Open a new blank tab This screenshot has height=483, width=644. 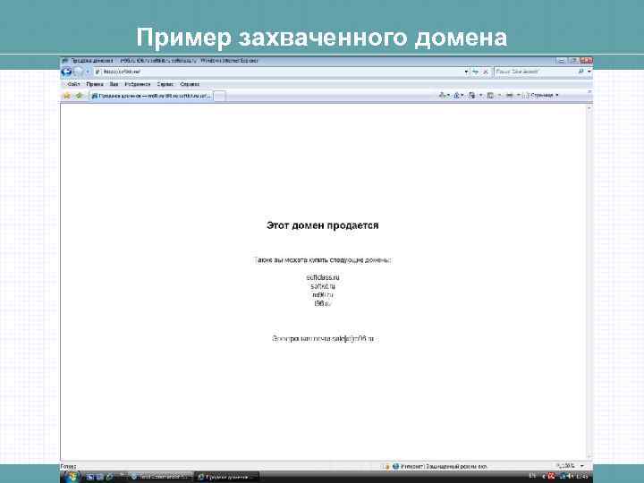coord(220,96)
